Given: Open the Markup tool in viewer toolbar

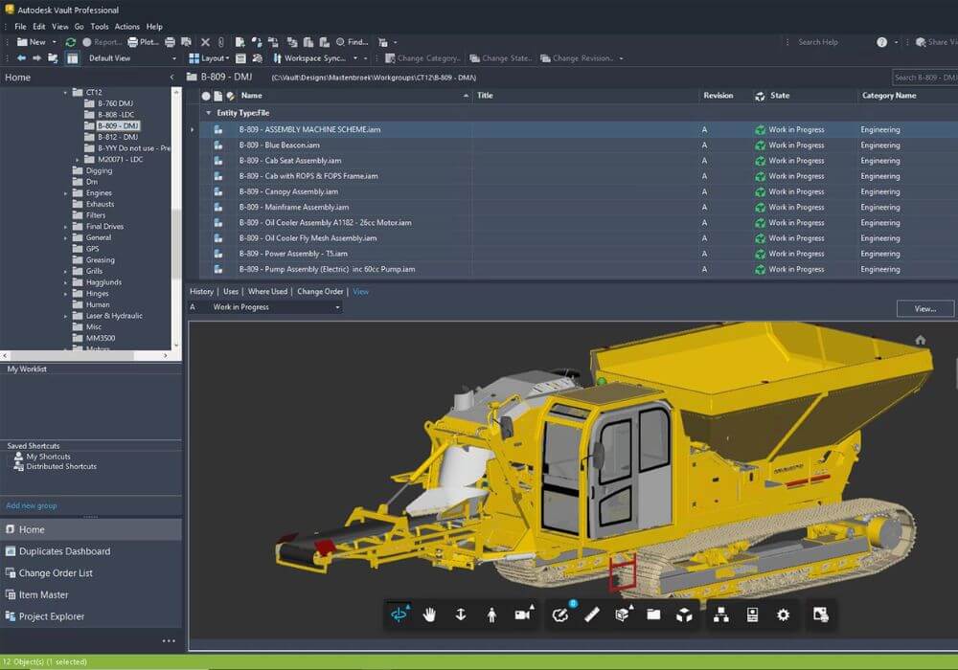Looking at the screenshot, I should [560, 614].
